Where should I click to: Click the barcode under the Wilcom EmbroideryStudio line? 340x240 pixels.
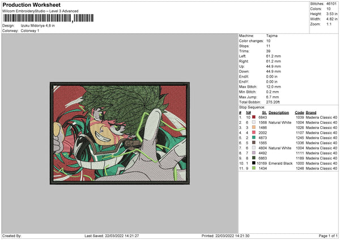(x=48, y=18)
